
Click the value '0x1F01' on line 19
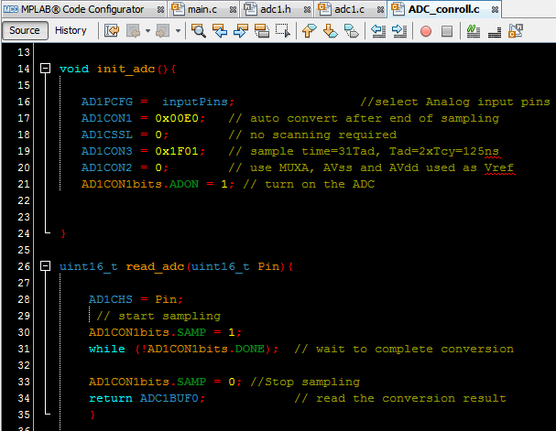[x=177, y=151]
